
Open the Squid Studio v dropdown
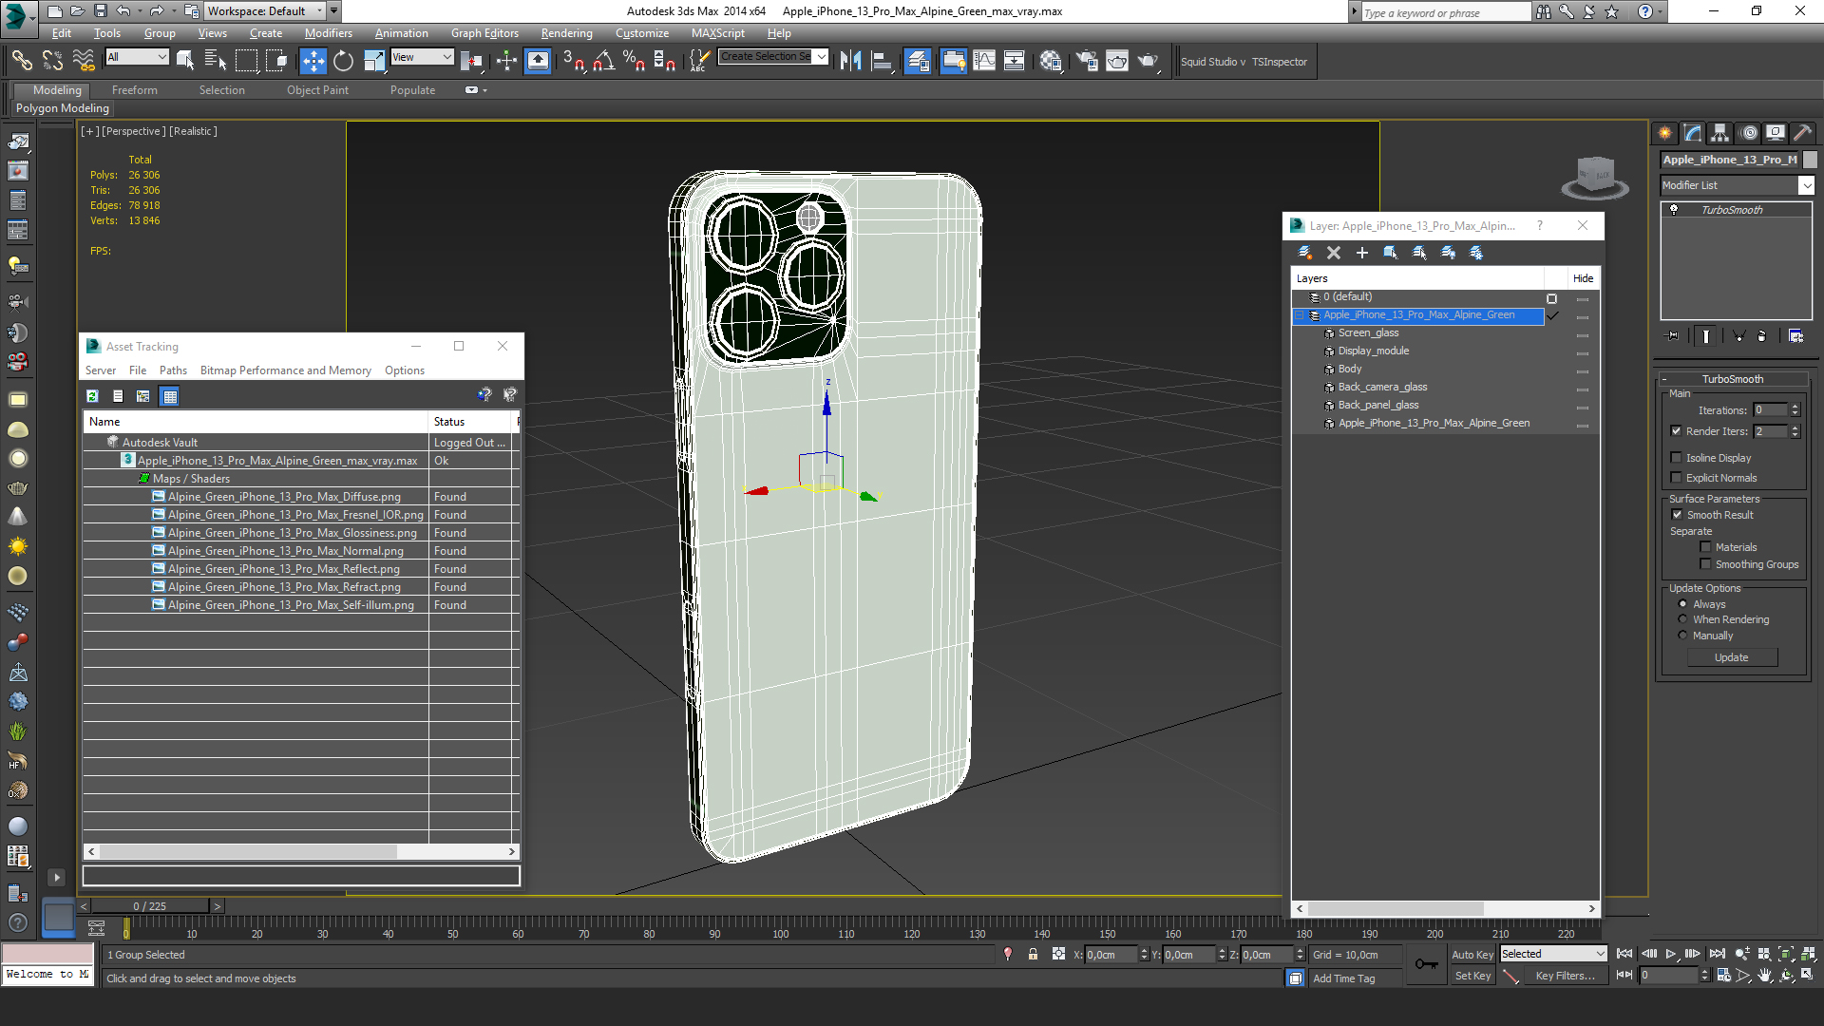[1212, 62]
